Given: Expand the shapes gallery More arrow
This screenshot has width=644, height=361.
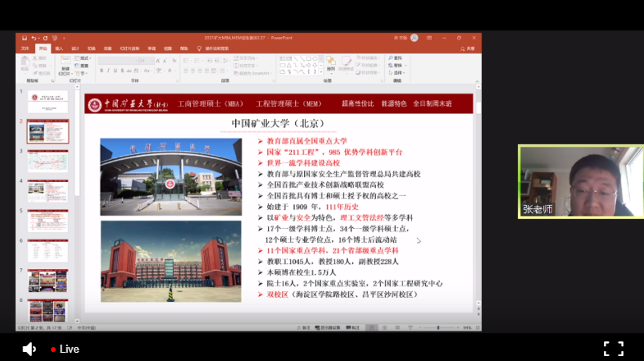Looking at the screenshot, I should coord(321,72).
